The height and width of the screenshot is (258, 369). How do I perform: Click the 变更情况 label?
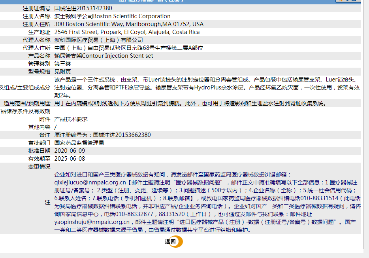pyautogui.click(x=39, y=167)
